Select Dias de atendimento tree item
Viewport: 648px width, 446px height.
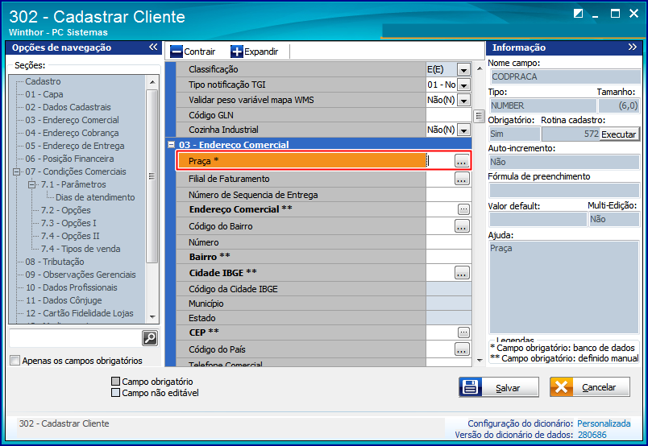95,197
